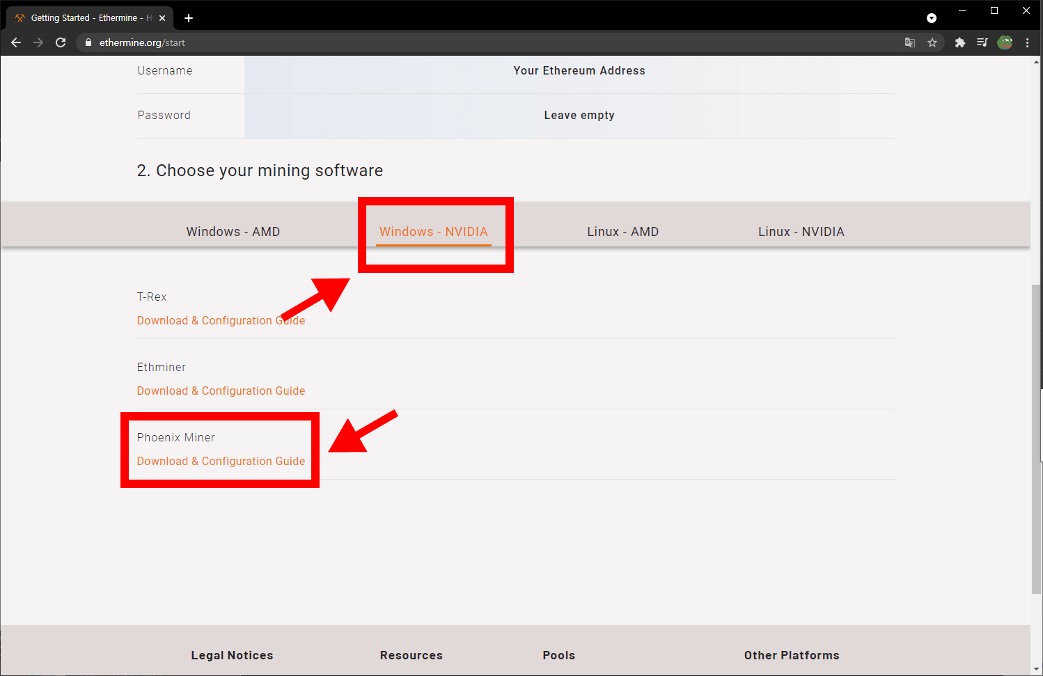This screenshot has height=676, width=1043.
Task: Click the Other Platforms footer heading
Action: [792, 655]
